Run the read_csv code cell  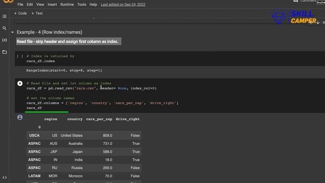click(x=20, y=83)
